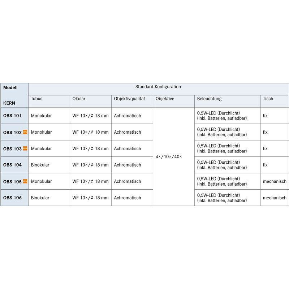Select the OBS 106 model label
This screenshot has width=289, height=289.
(x=12, y=198)
